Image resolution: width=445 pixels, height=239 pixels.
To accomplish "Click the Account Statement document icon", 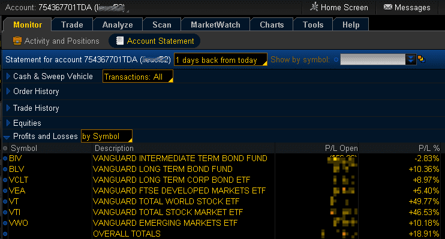I will (x=120, y=41).
